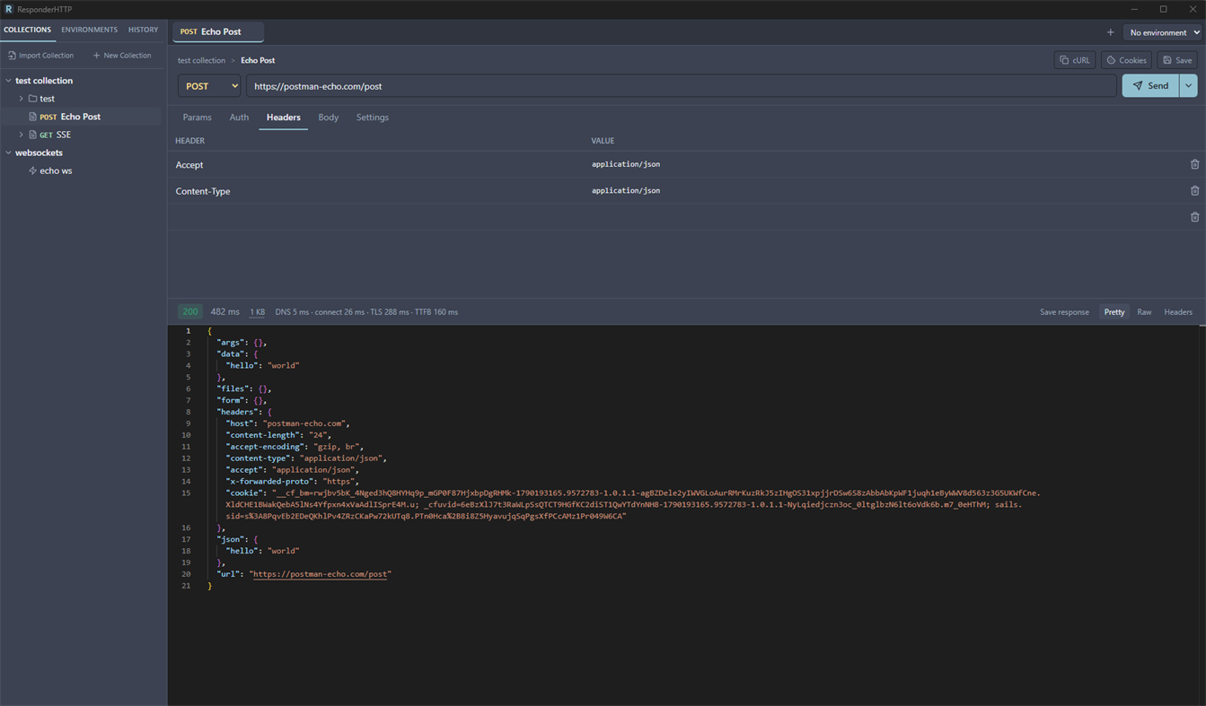Click the test folder icon
Image resolution: width=1206 pixels, height=706 pixels.
pos(32,99)
